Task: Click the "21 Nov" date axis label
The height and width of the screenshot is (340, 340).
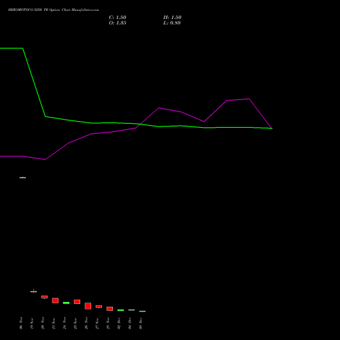Action: pyautogui.click(x=54, y=323)
